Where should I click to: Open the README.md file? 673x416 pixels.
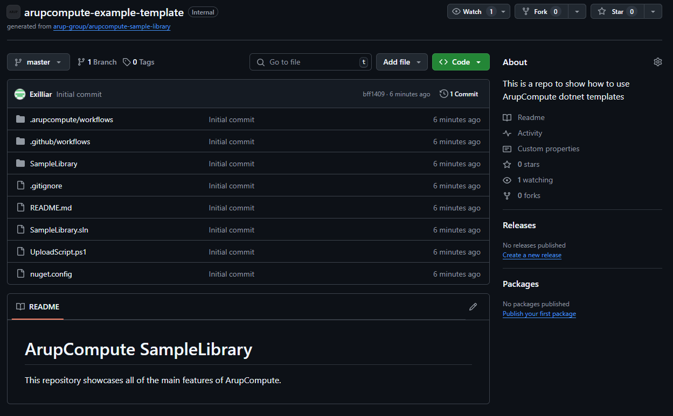tap(51, 208)
